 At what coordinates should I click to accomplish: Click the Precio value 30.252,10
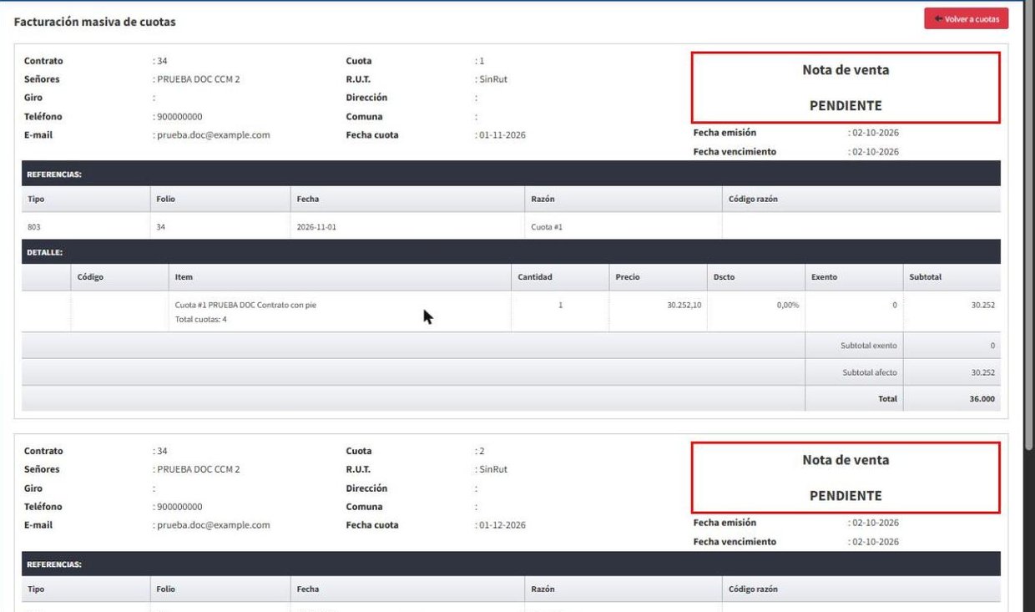click(684, 305)
